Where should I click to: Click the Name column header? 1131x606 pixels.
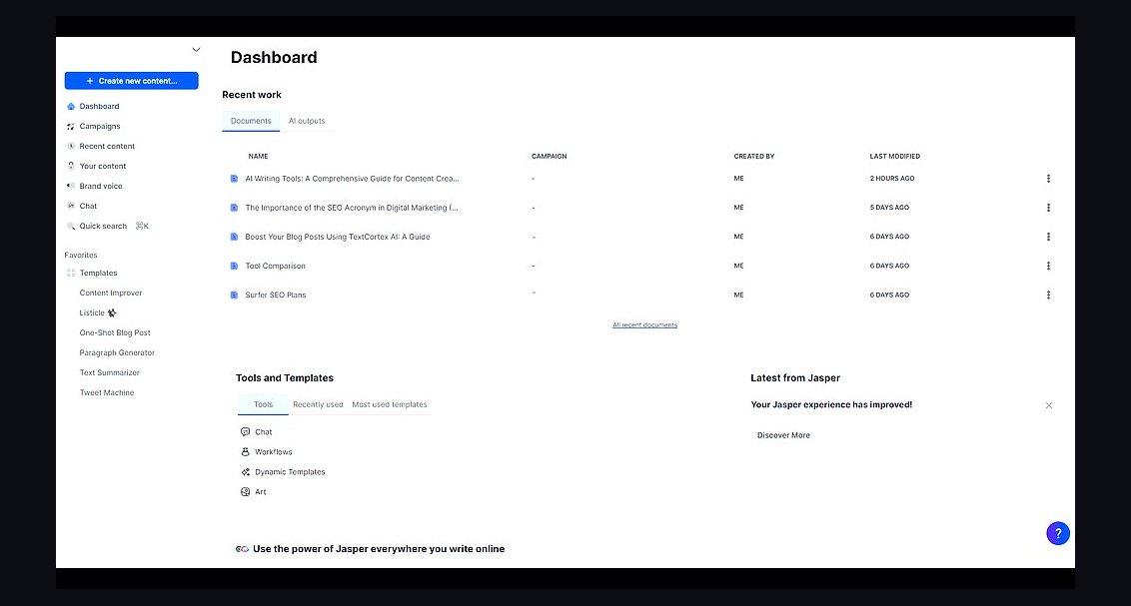258,157
